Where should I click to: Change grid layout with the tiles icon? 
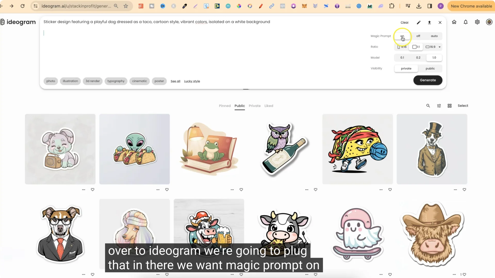click(449, 106)
